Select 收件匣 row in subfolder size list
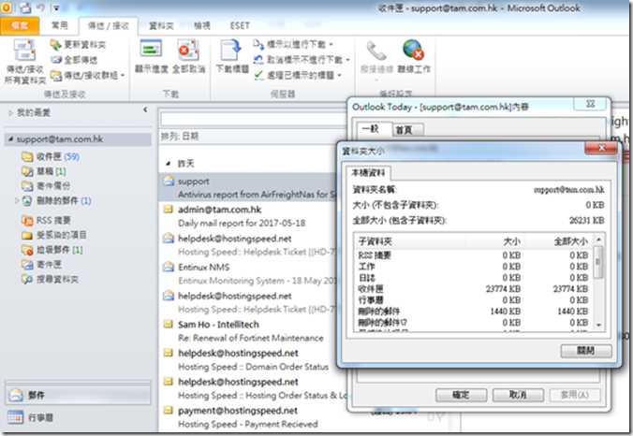The image size is (633, 436). [473, 289]
